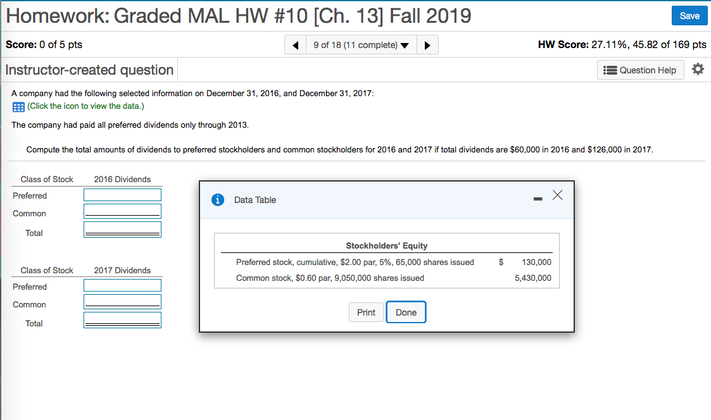Click the Save button
711x420 pixels.
(689, 15)
